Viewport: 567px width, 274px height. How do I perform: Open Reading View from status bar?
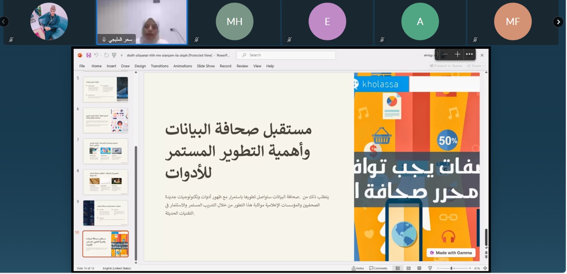419,268
